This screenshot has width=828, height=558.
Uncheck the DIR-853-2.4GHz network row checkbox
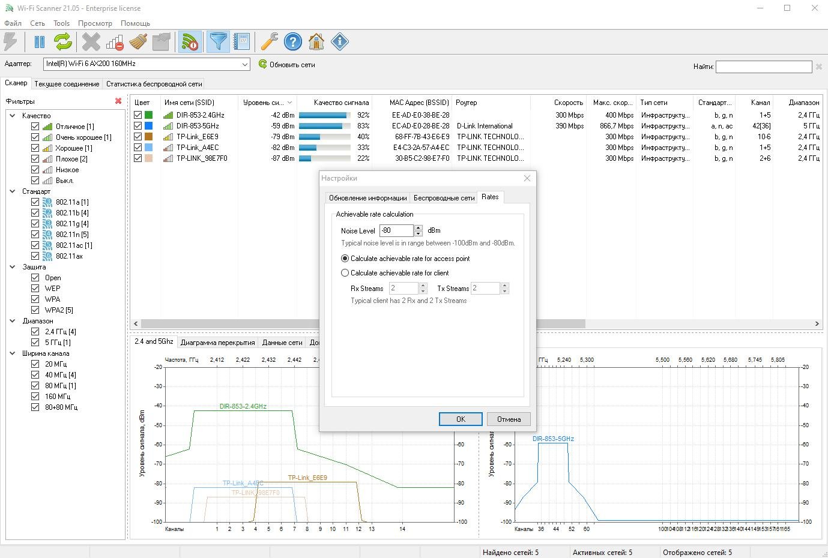tap(138, 115)
